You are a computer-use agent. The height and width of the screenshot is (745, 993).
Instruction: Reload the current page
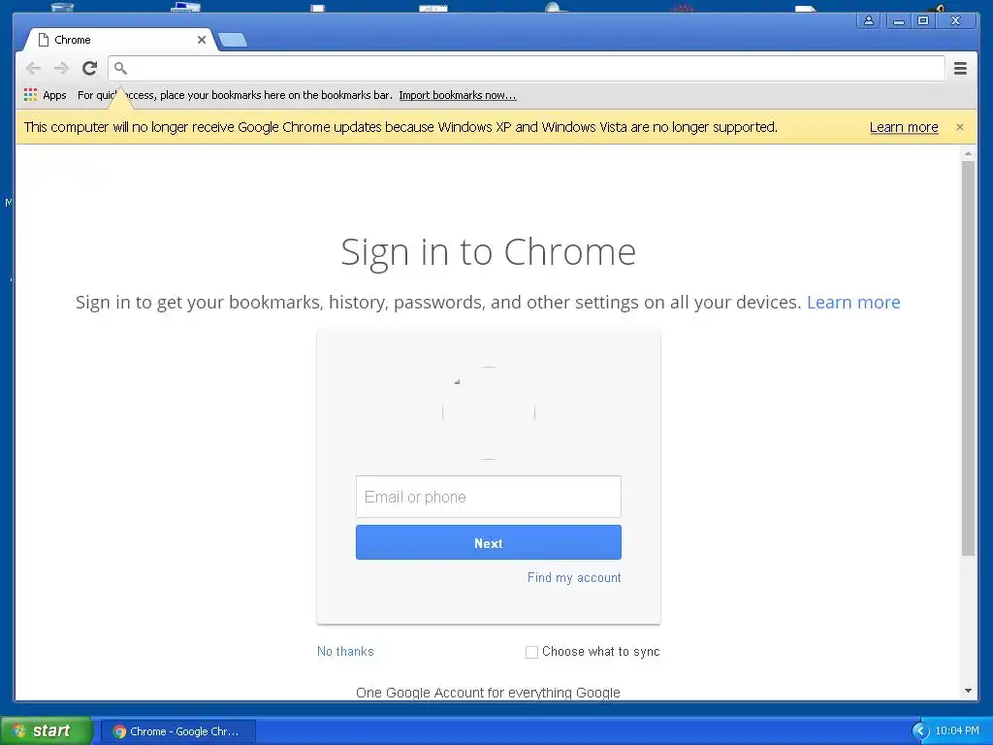(x=90, y=68)
